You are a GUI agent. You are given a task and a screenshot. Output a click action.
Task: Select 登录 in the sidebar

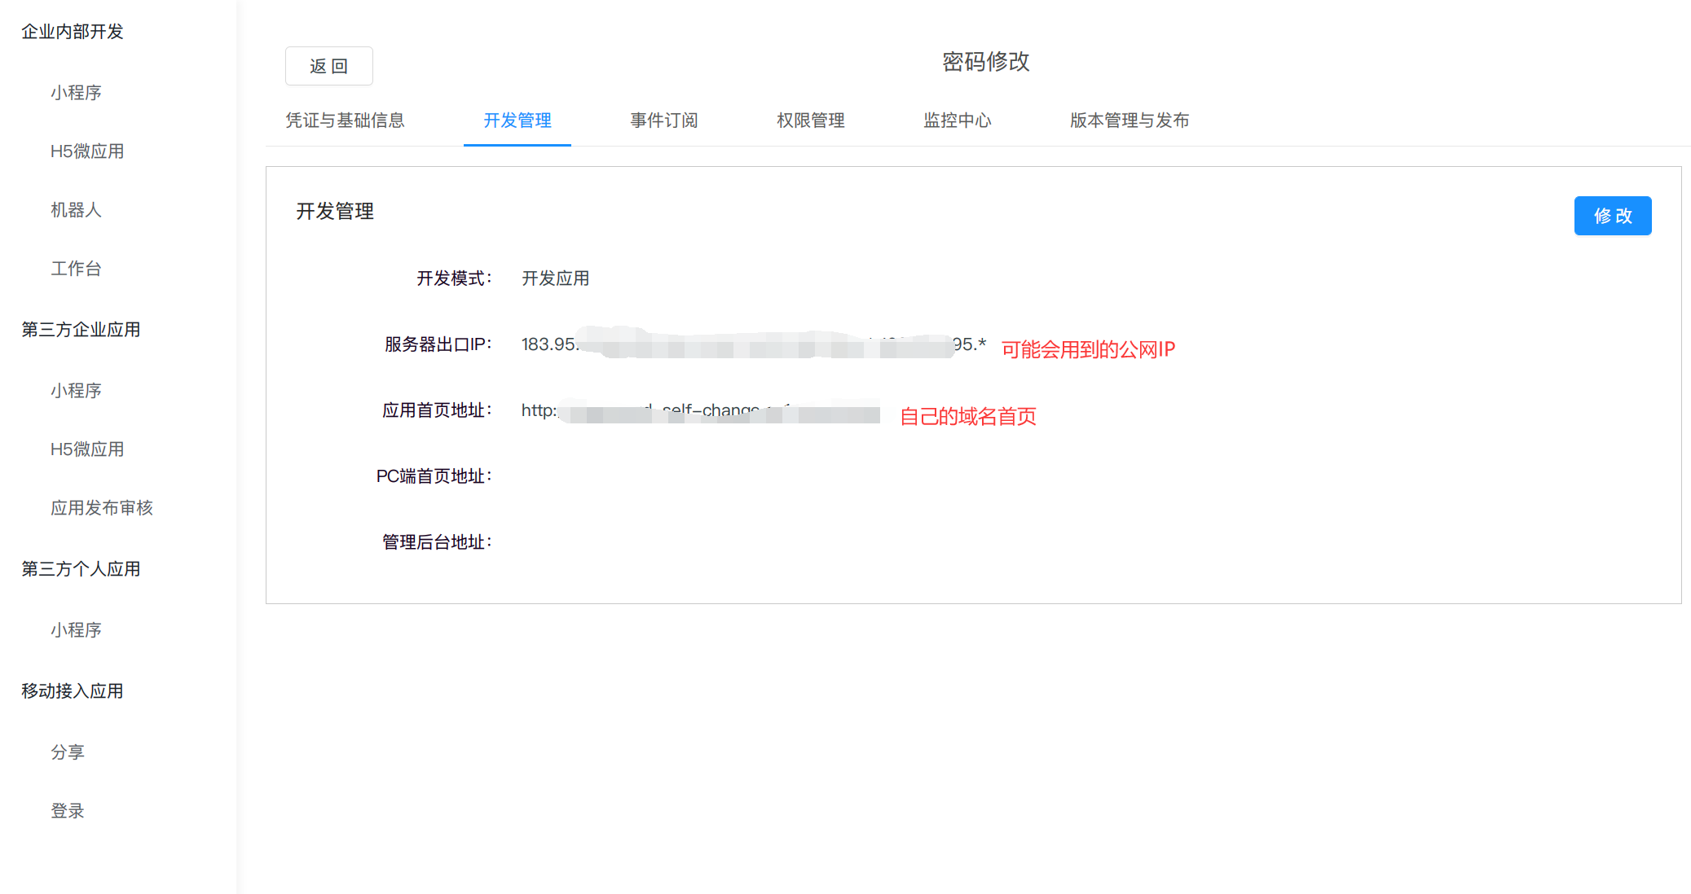(x=68, y=811)
